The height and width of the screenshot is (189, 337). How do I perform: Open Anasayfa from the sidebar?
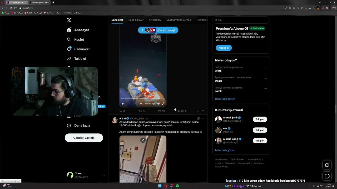click(x=78, y=30)
